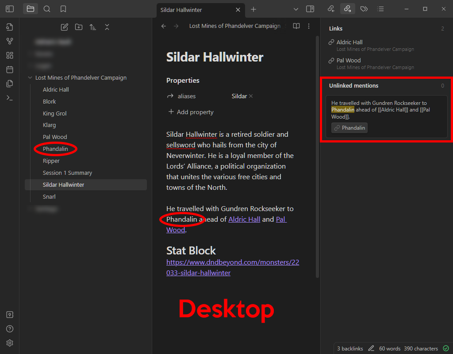
Task: Open the settings gear icon
Action: [10, 343]
